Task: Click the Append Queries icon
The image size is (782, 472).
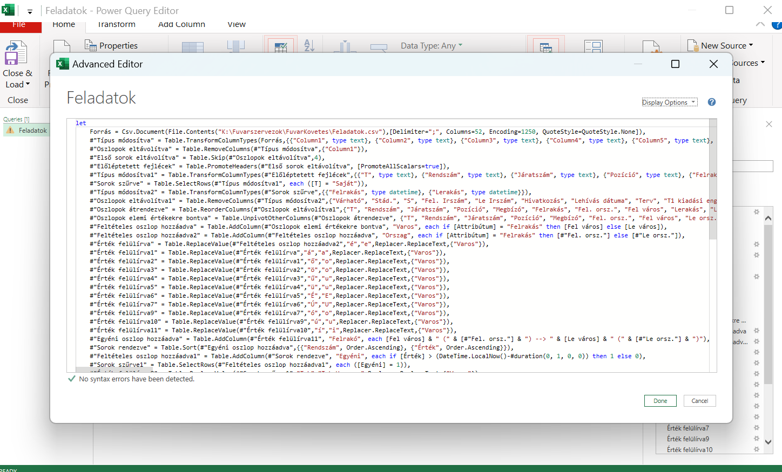Action: [594, 46]
